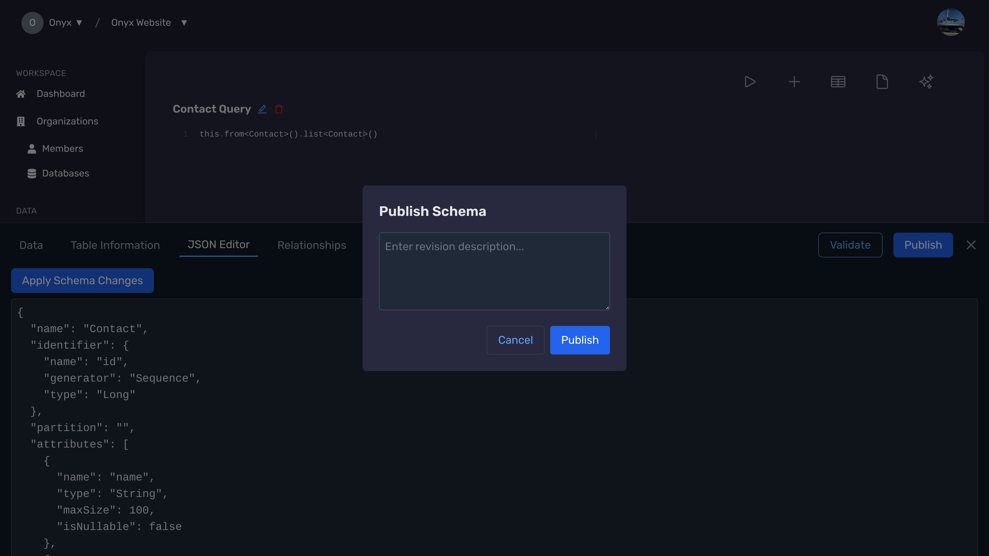
Task: Click the document/page icon
Action: coord(882,81)
